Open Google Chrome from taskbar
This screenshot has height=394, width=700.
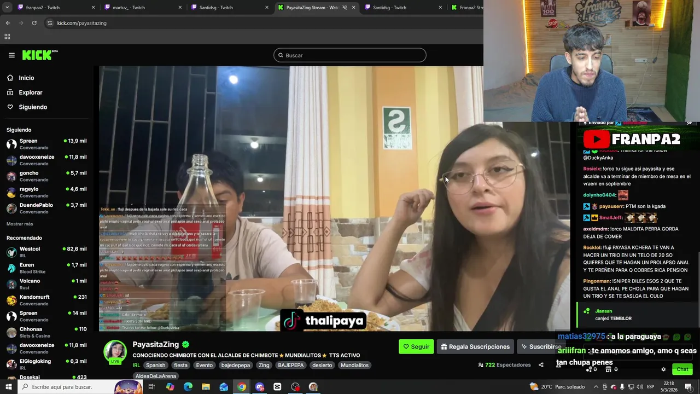pos(242,387)
